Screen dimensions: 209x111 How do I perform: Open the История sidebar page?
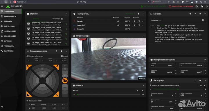(x=11, y=41)
